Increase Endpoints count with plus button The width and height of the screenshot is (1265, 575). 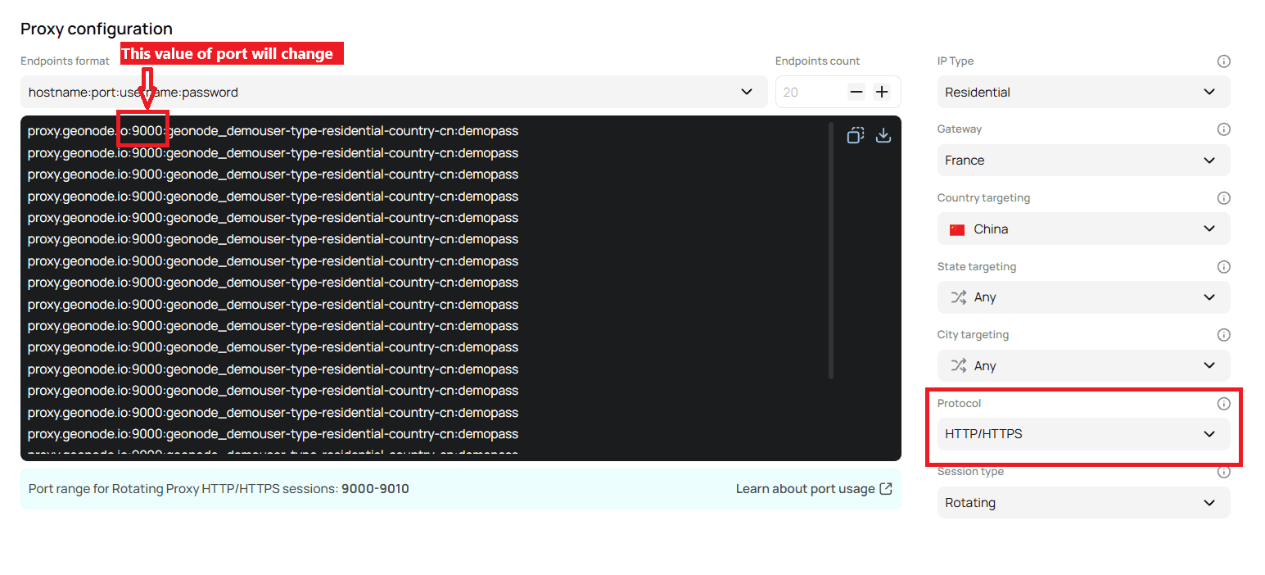click(x=882, y=92)
